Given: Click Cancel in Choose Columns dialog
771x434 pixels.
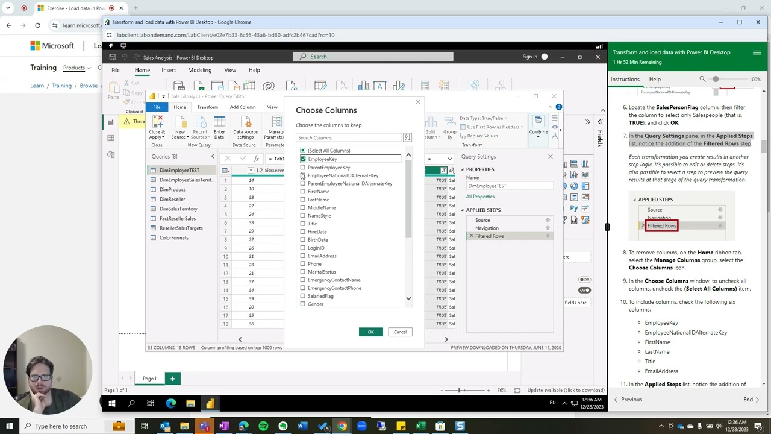Looking at the screenshot, I should tap(400, 332).
